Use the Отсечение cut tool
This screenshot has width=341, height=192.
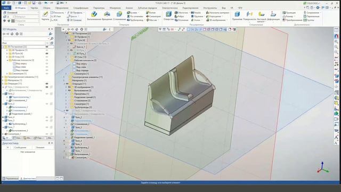[x=181, y=20]
